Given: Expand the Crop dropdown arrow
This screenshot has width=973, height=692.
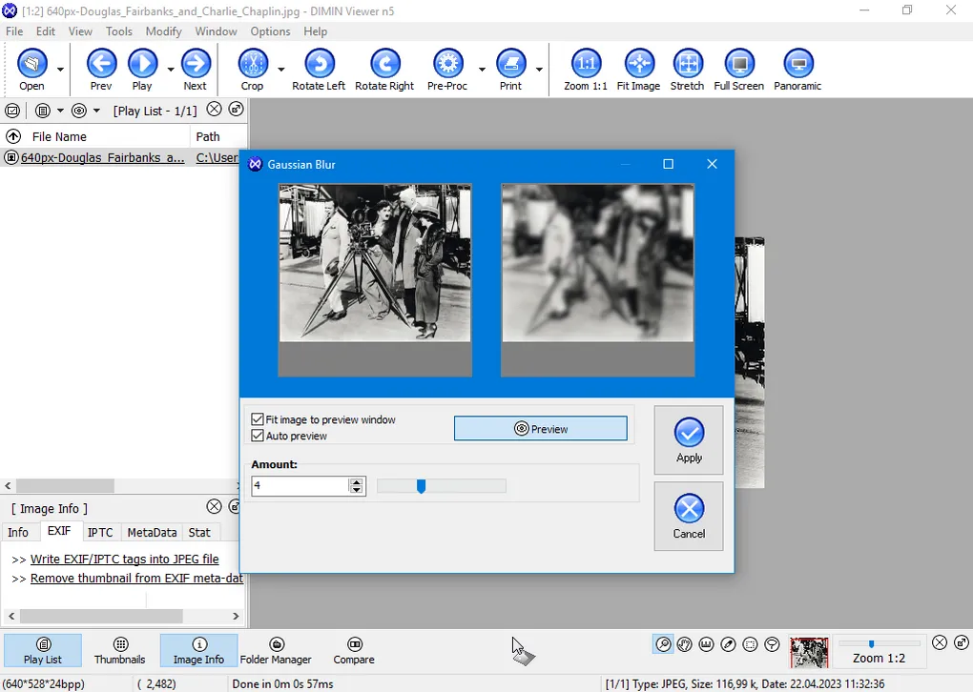Looking at the screenshot, I should tap(280, 70).
